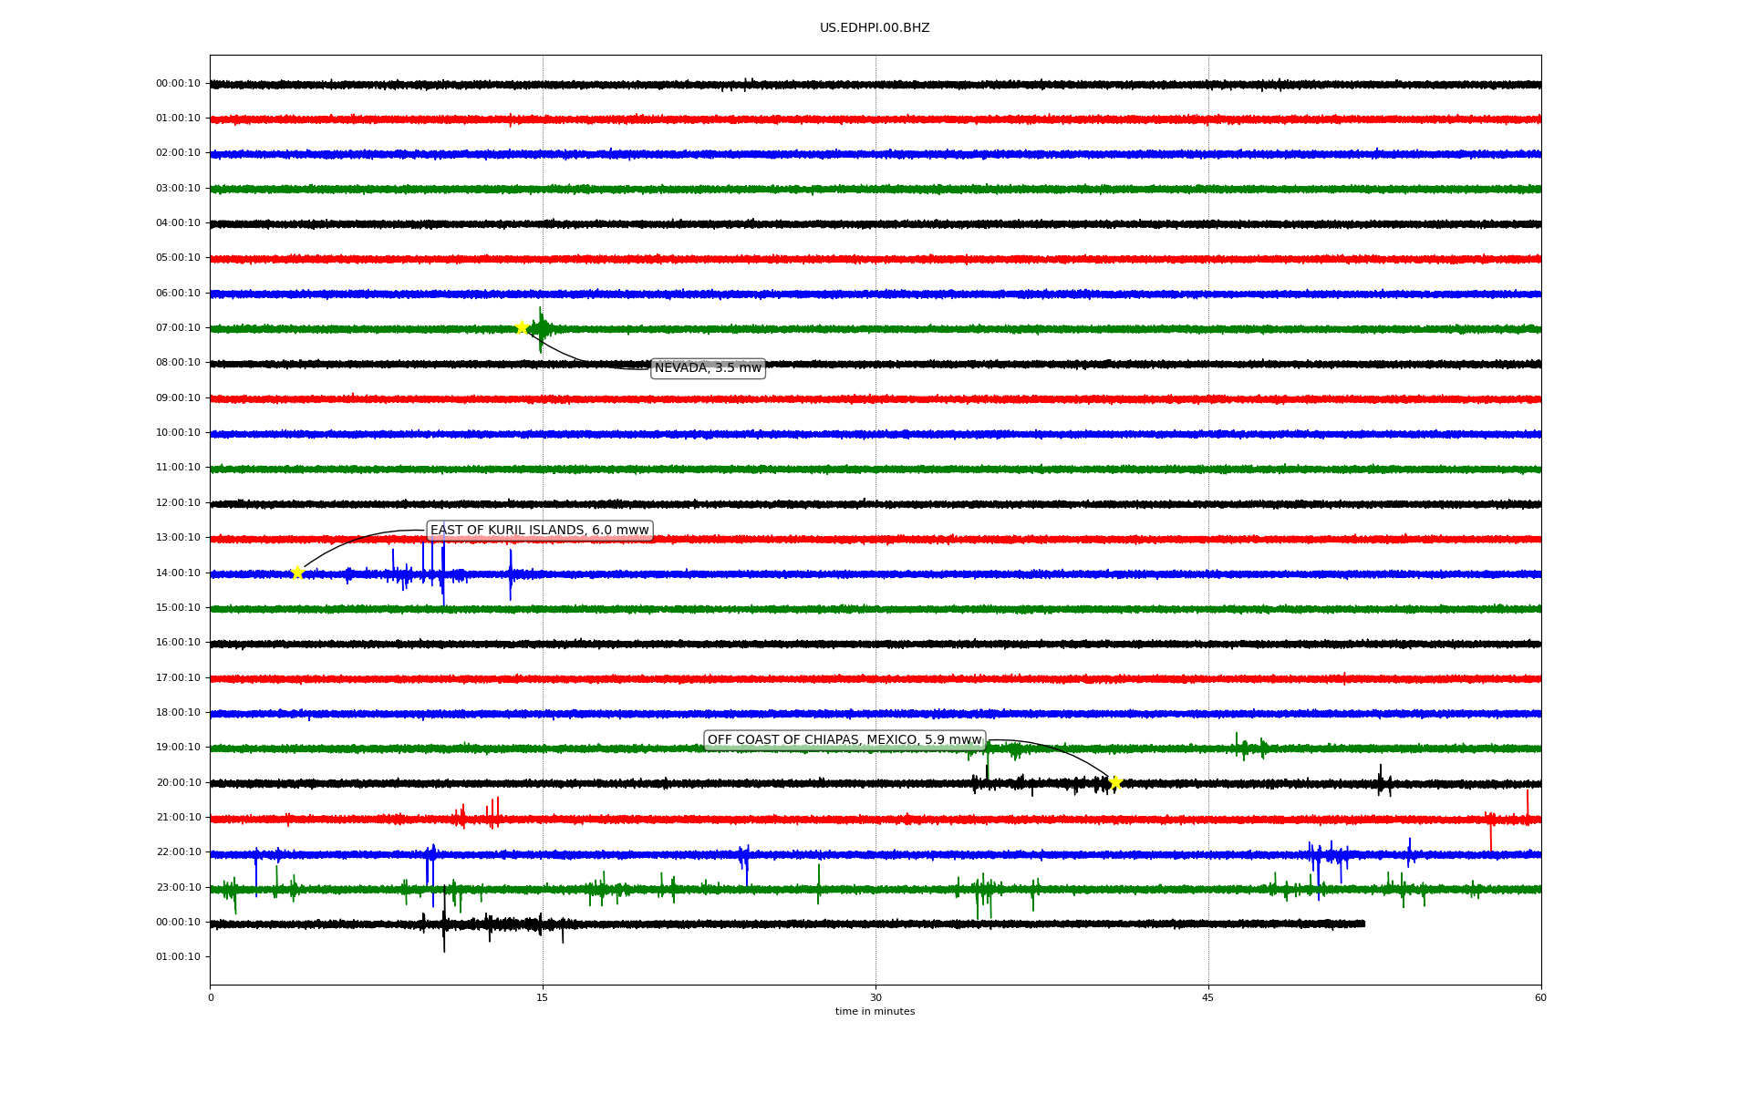Click the 18:00:10 time label
The width and height of the screenshot is (1751, 1094).
point(178,713)
